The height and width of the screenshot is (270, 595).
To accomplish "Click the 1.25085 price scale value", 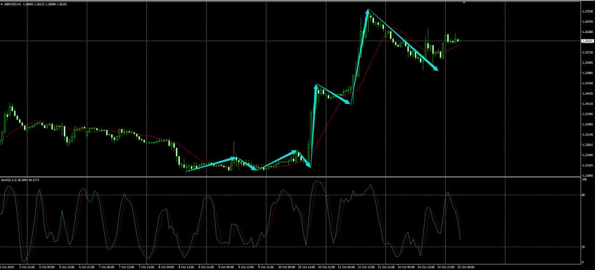I will (x=587, y=72).
